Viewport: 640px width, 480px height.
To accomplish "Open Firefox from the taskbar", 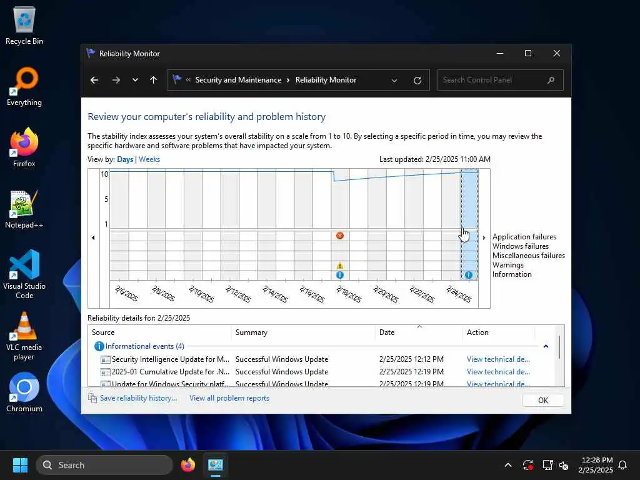I will point(187,465).
